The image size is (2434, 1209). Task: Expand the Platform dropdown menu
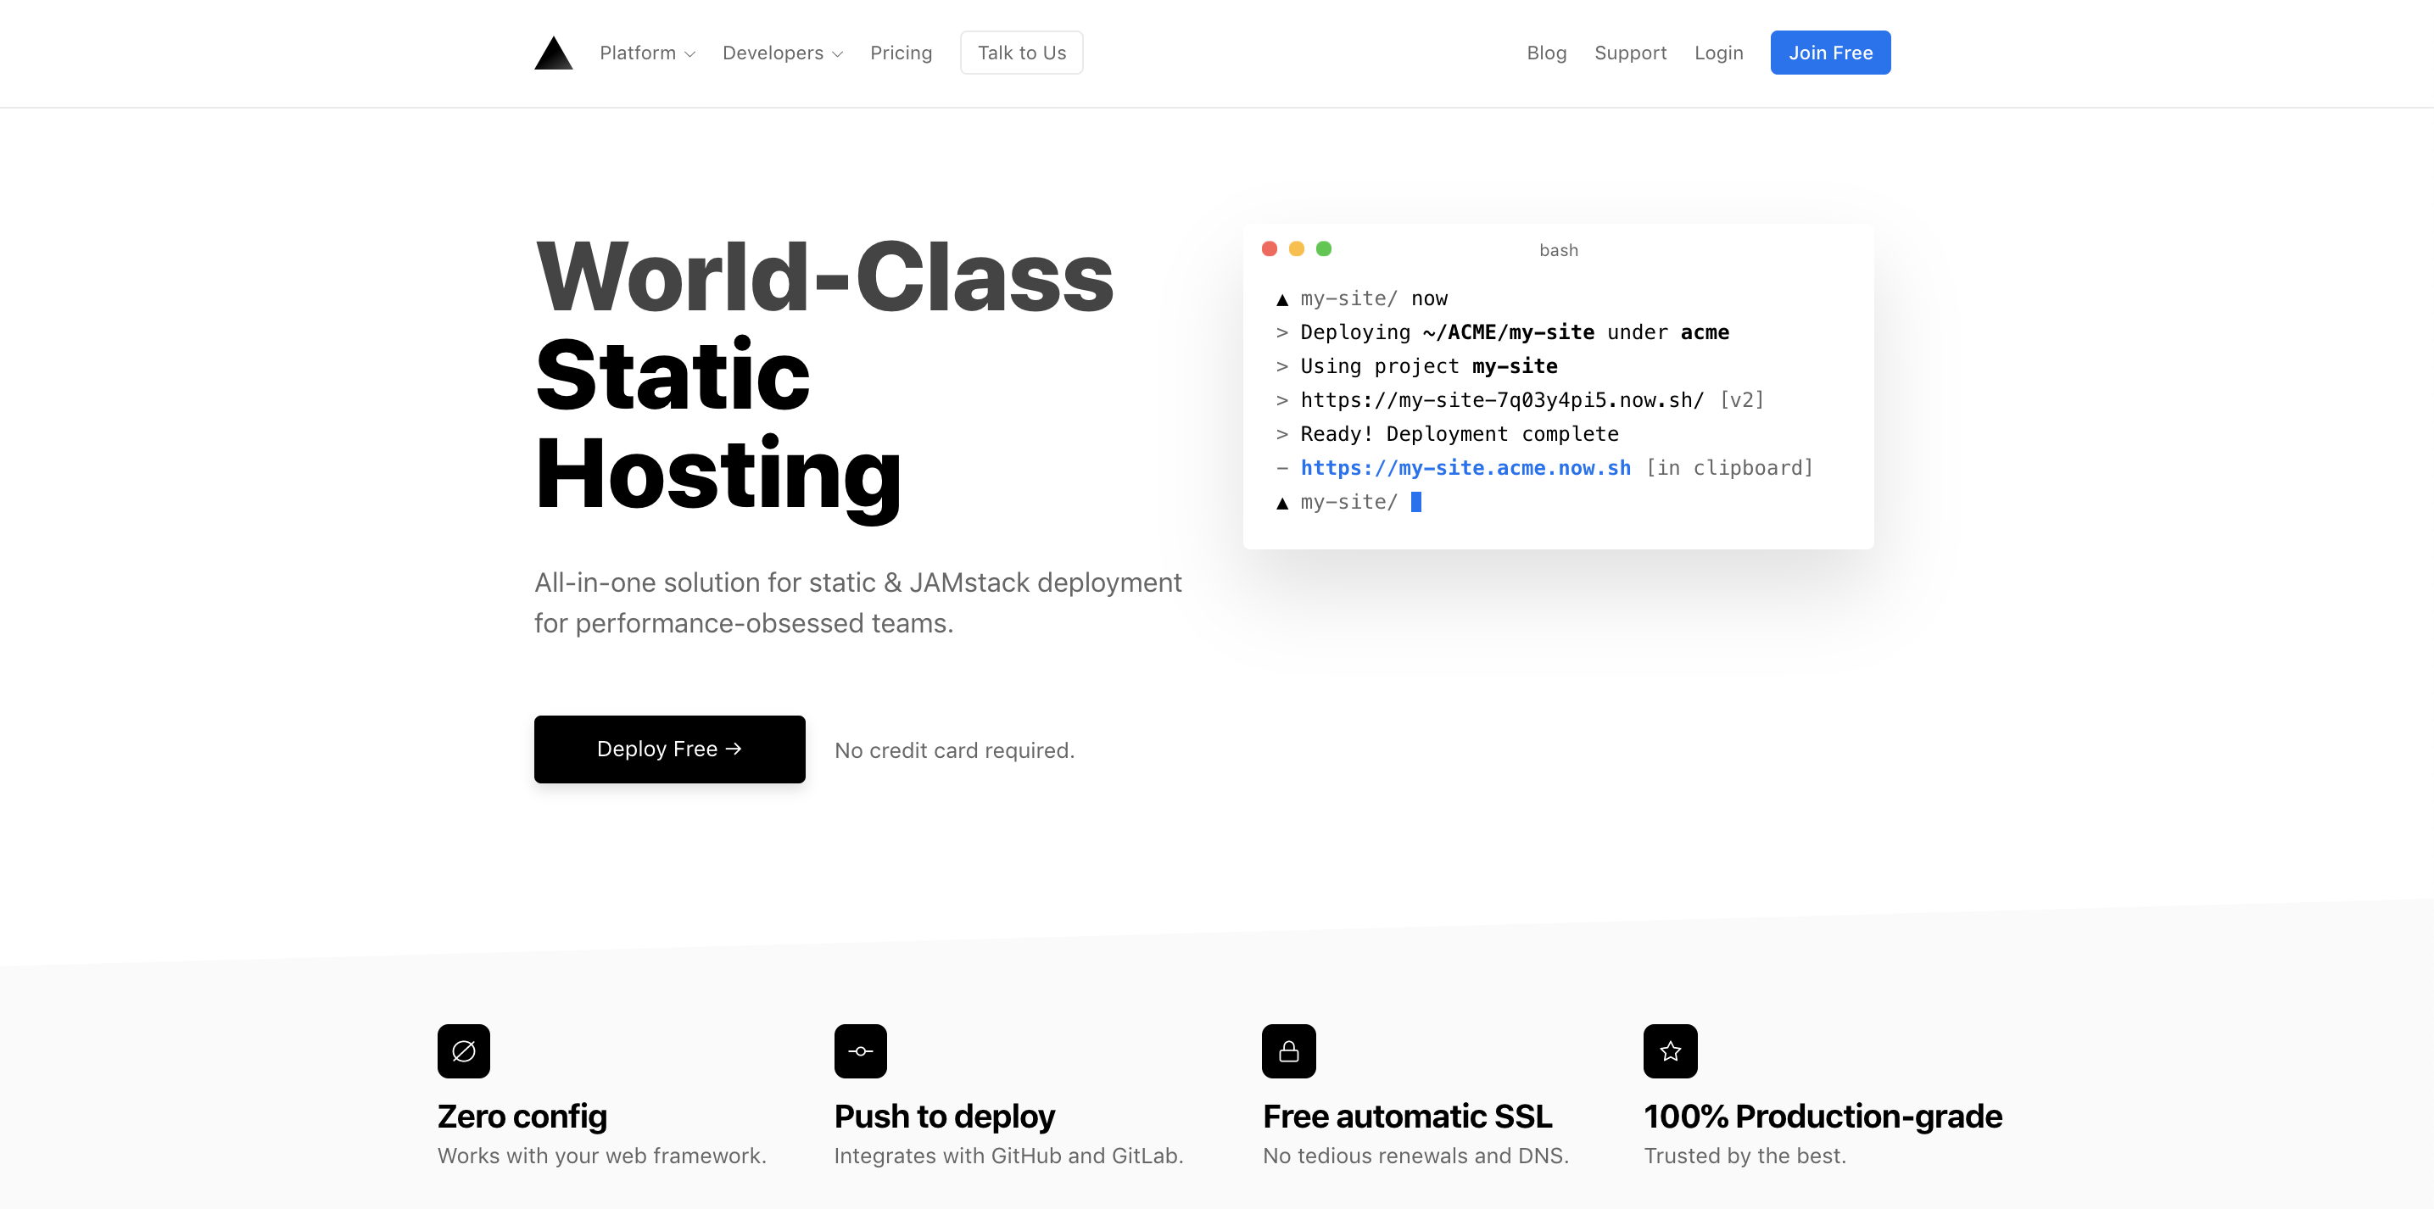coord(647,53)
